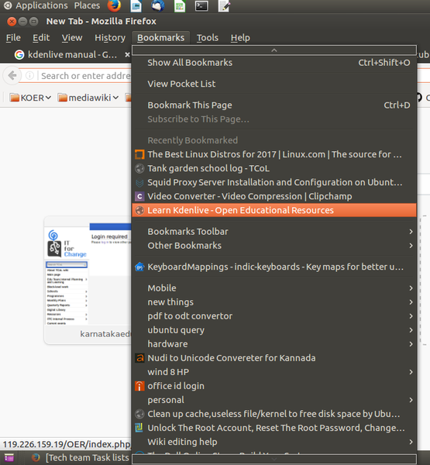Expand the wind 8 HP folder
This screenshot has height=465, width=430.
274,372
